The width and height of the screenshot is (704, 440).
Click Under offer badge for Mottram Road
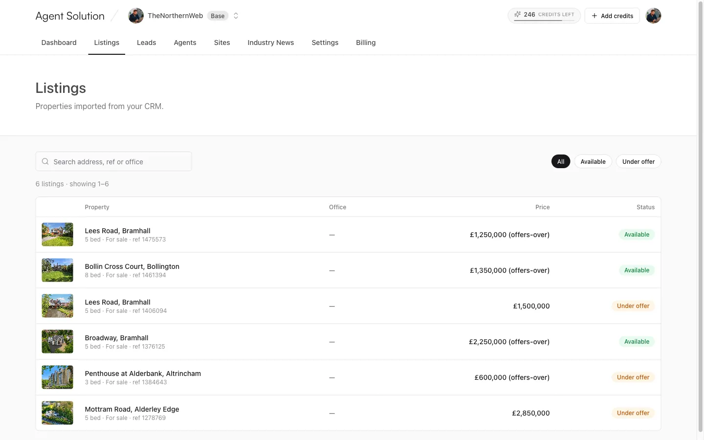(x=633, y=413)
